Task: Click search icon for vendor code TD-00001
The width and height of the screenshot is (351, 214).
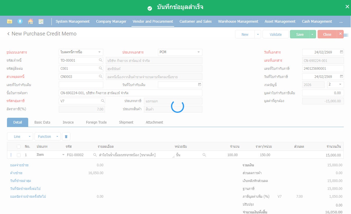Action: [x=101, y=60]
